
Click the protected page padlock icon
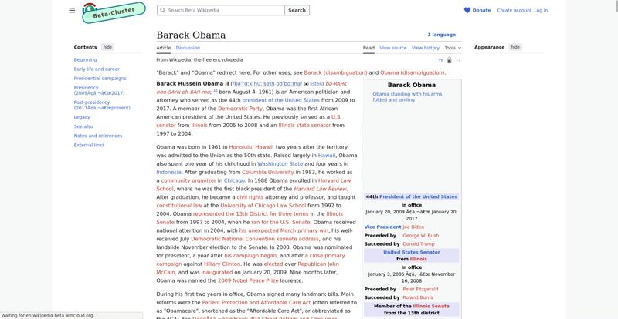click(x=449, y=60)
